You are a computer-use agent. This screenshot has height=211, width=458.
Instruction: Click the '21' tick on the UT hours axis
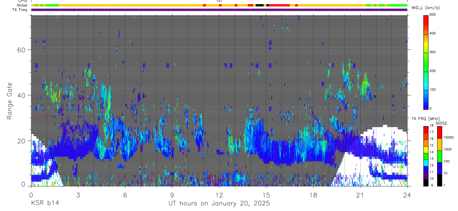click(x=360, y=195)
